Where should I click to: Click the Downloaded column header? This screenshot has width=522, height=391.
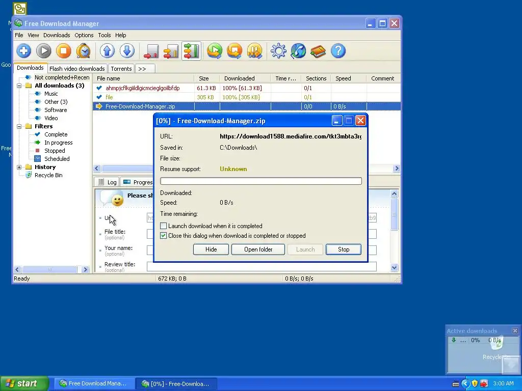245,78
